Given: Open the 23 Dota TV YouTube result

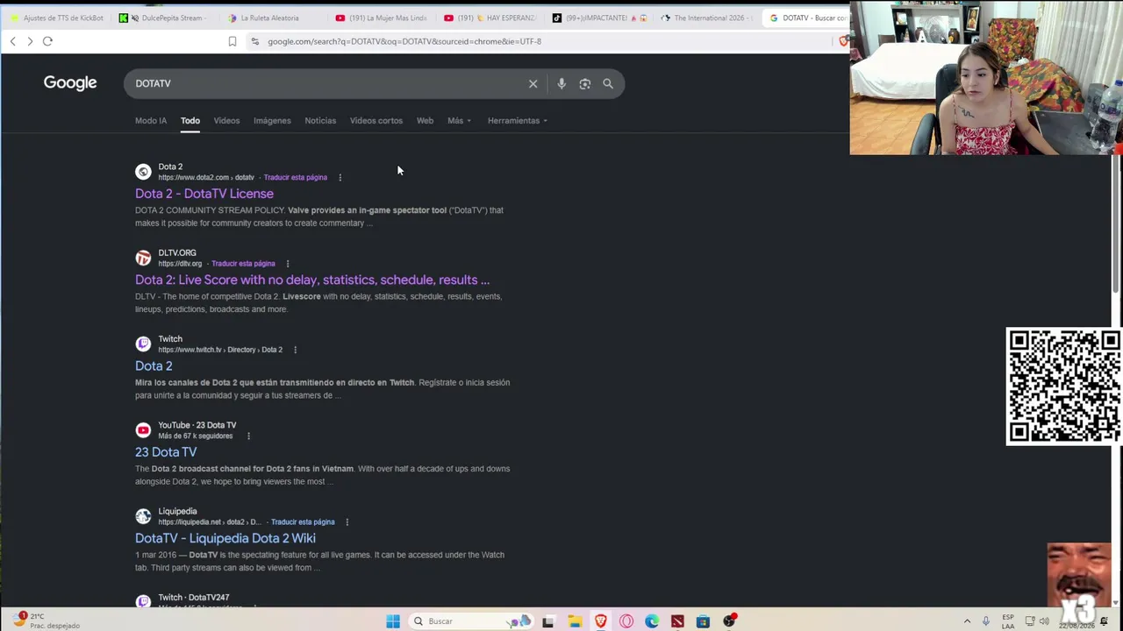Looking at the screenshot, I should [166, 452].
